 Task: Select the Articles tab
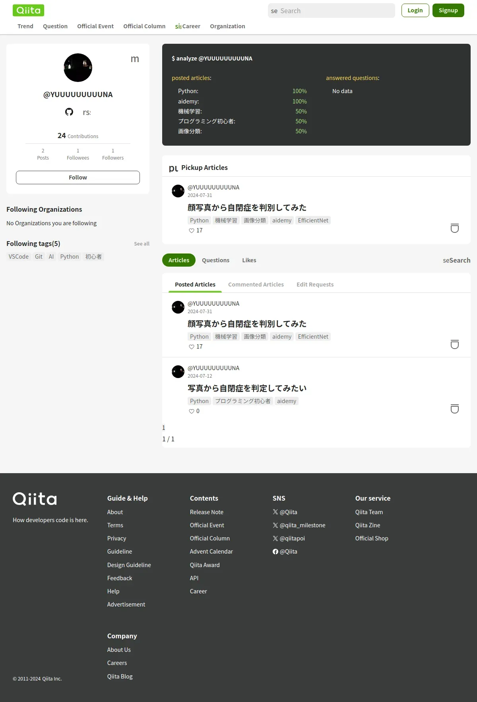(x=179, y=260)
